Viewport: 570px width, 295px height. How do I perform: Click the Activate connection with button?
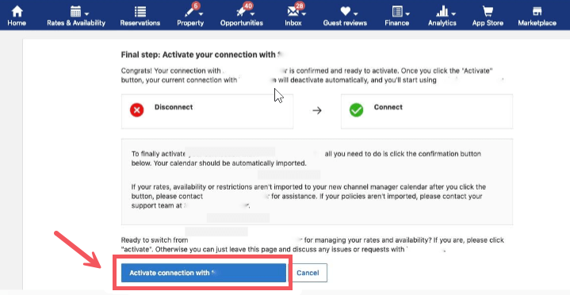[204, 273]
